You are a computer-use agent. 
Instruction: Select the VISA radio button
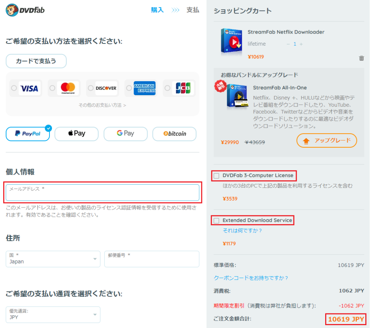pyautogui.click(x=14, y=88)
